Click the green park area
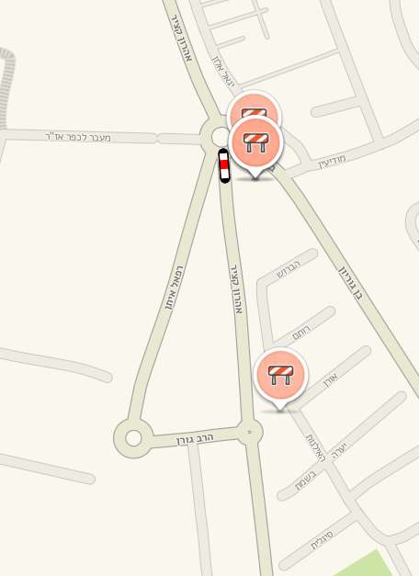The width and height of the screenshot is (419, 576). coord(364,564)
